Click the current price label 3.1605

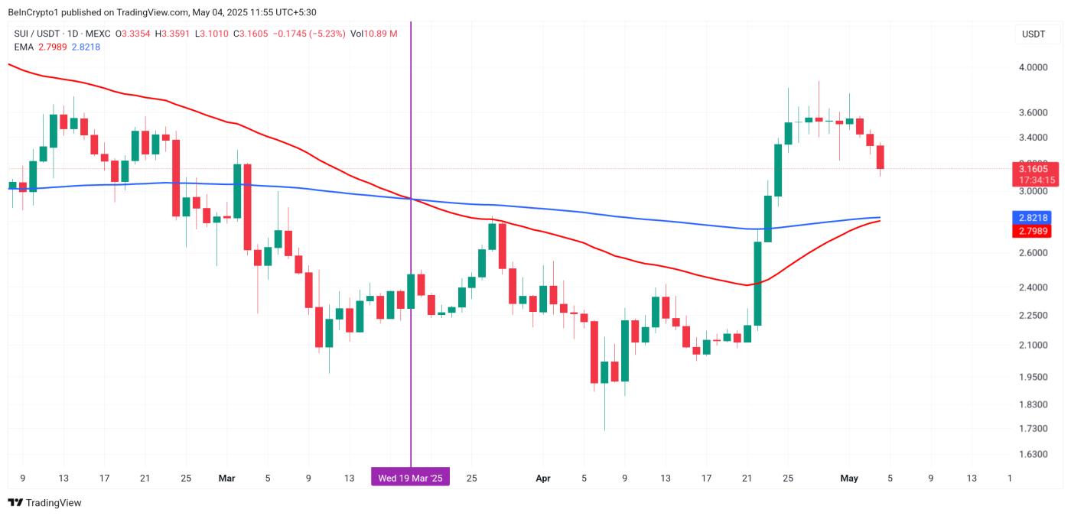pyautogui.click(x=1034, y=168)
